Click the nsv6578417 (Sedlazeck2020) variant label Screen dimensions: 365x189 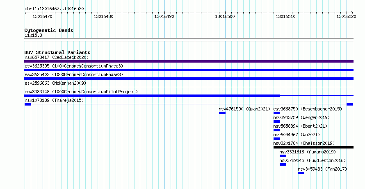coord(57,57)
